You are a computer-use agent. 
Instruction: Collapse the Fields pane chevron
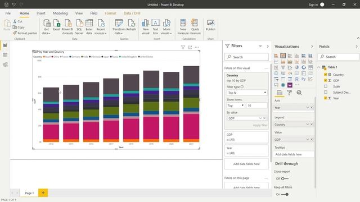coord(356,47)
